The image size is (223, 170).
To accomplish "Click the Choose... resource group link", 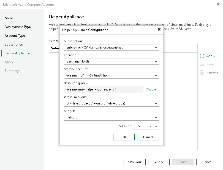I will tap(152, 89).
